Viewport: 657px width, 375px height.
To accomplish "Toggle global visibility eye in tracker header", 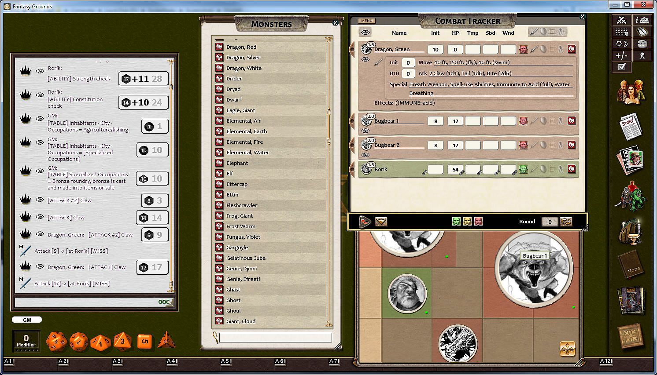I will [x=365, y=32].
